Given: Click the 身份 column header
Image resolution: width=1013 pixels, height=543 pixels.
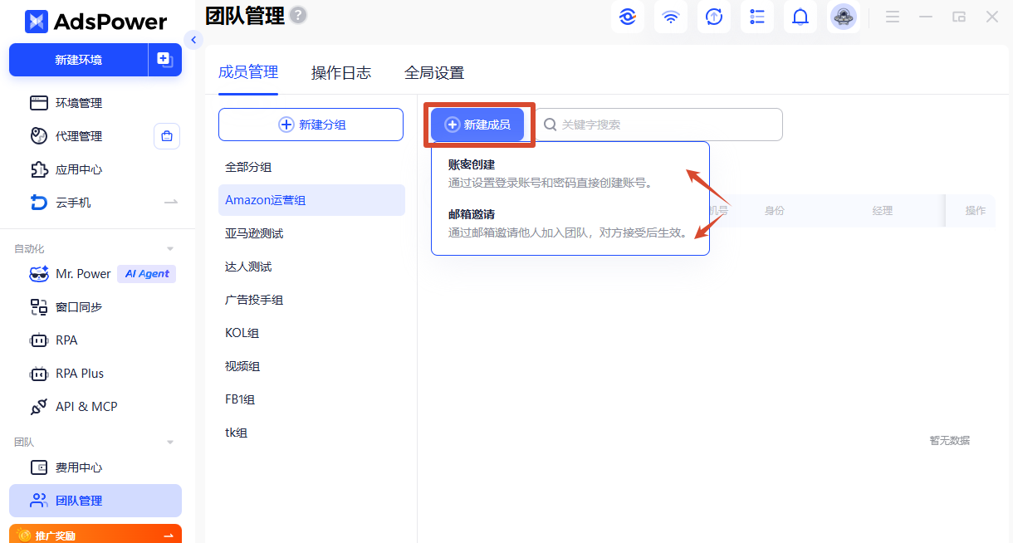Looking at the screenshot, I should (x=774, y=211).
